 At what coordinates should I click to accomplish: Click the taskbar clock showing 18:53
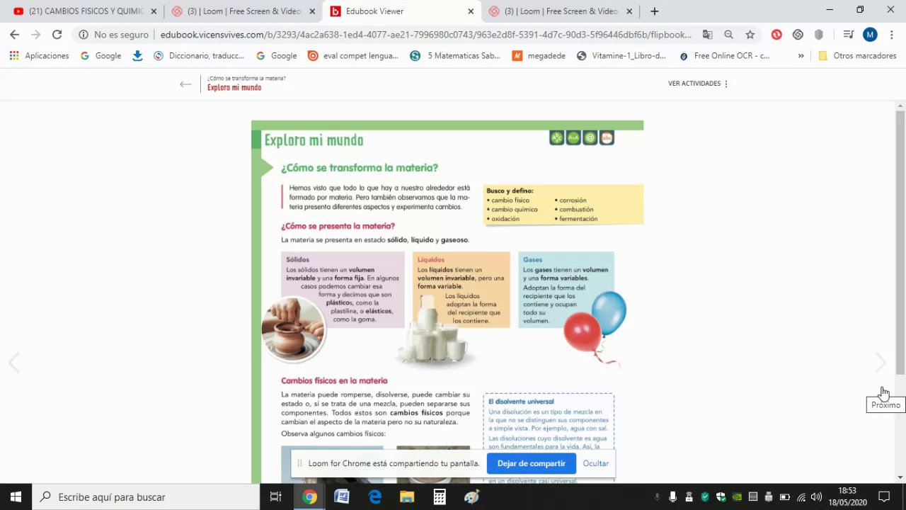pyautogui.click(x=847, y=497)
